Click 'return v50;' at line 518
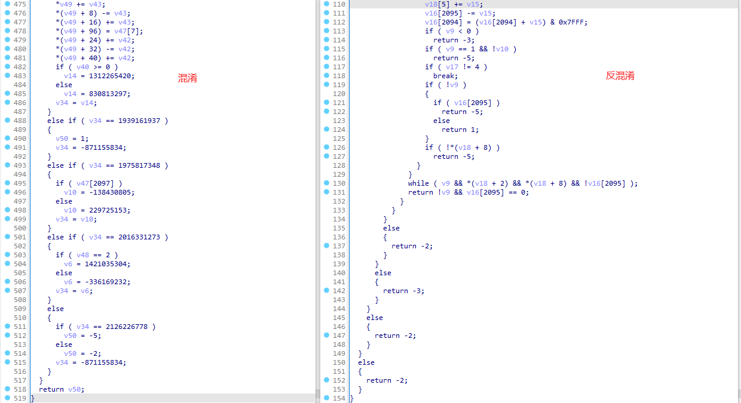Screen dimensions: 741x403 pos(62,389)
